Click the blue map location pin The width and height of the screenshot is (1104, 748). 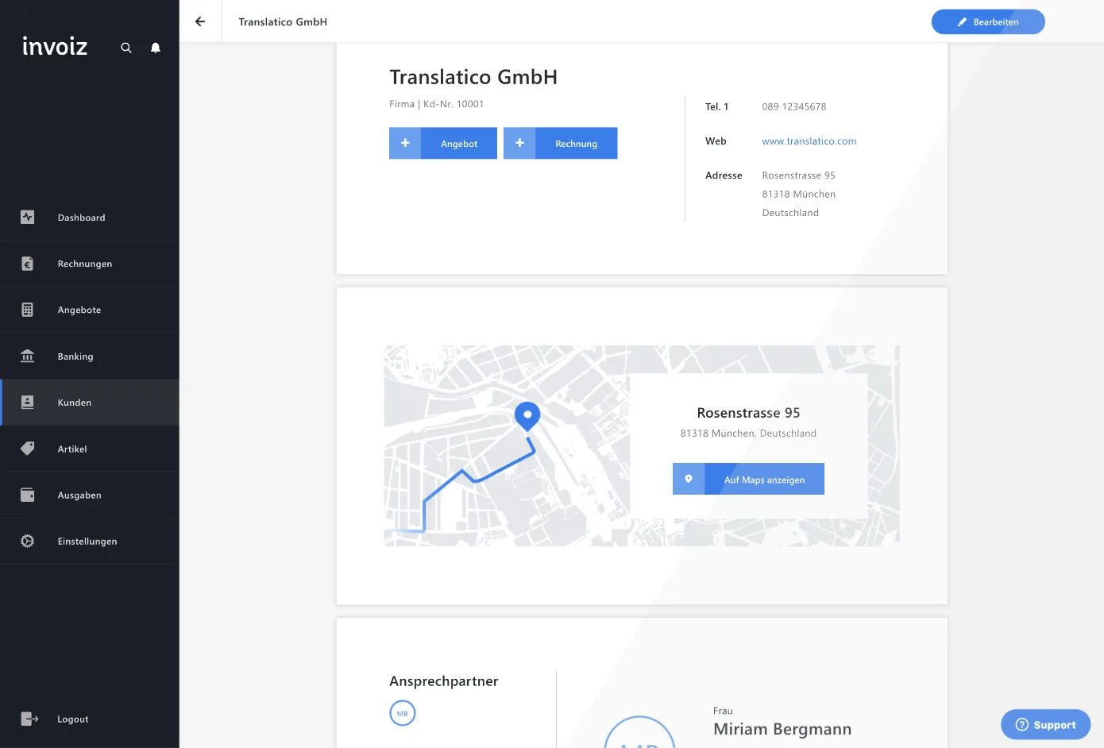pos(527,416)
